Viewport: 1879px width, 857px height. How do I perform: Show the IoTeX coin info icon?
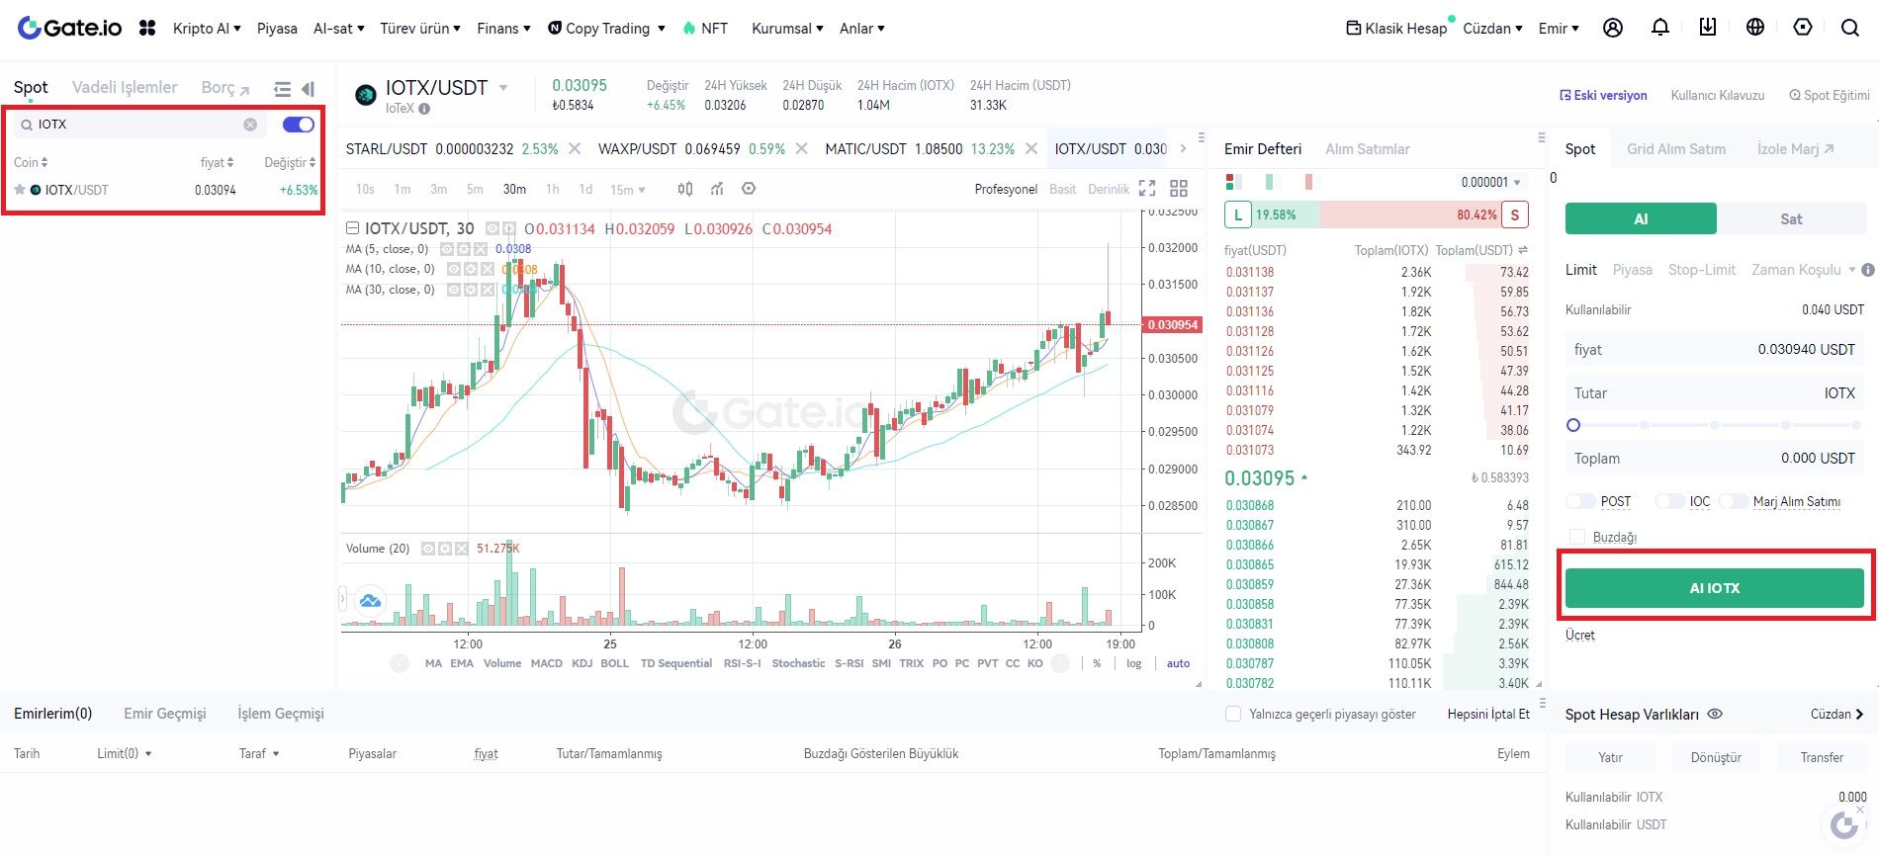424,109
